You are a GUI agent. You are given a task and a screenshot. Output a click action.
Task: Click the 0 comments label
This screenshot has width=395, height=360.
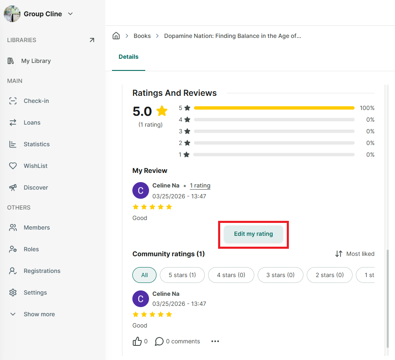183,341
